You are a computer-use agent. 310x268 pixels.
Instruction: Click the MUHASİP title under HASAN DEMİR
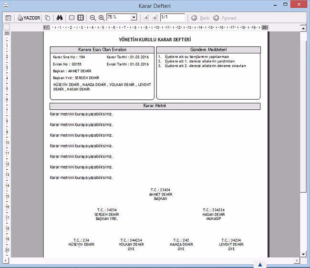pyautogui.click(x=214, y=219)
